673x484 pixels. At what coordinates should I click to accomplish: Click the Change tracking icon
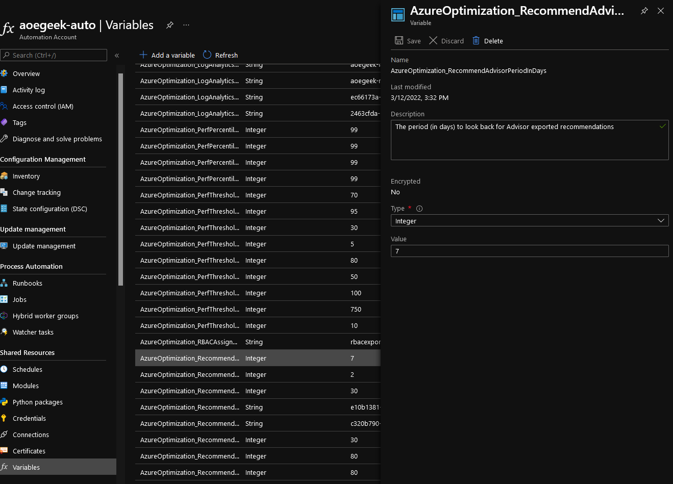[4, 192]
